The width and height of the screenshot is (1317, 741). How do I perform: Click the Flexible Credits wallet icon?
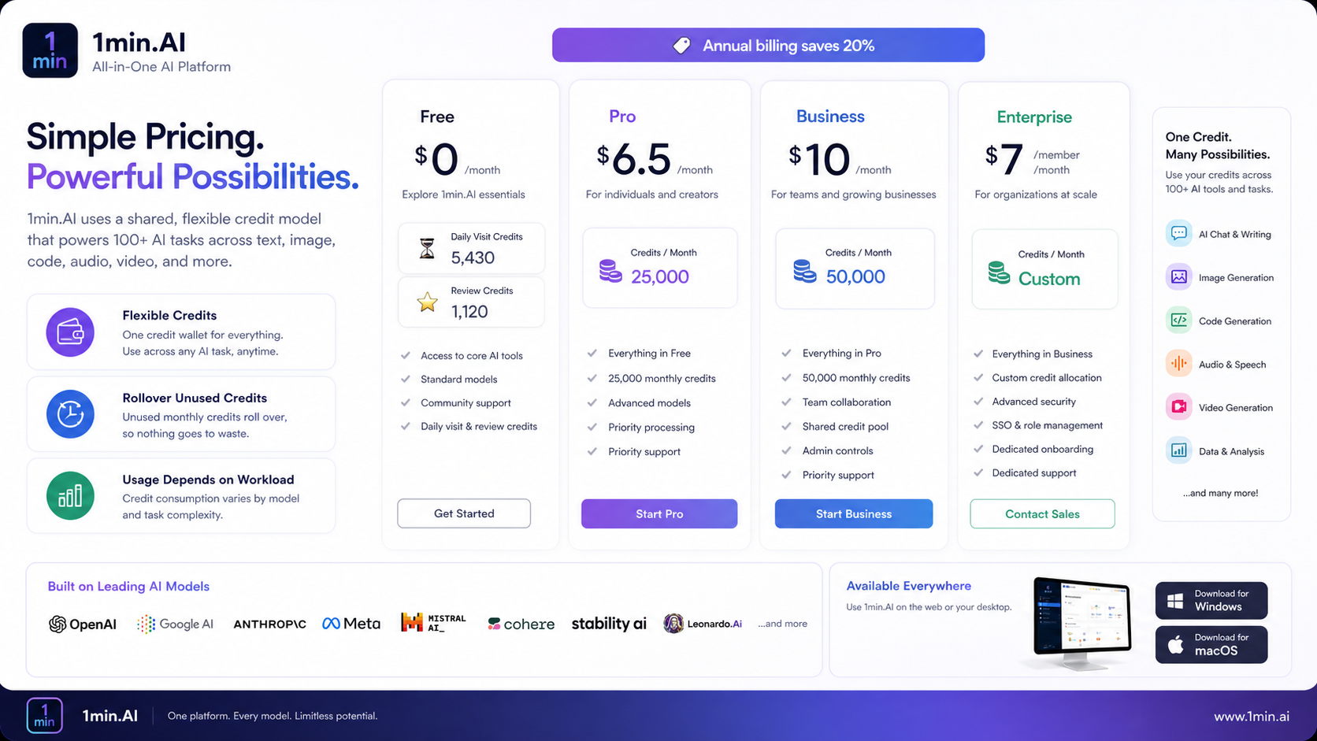coord(70,332)
